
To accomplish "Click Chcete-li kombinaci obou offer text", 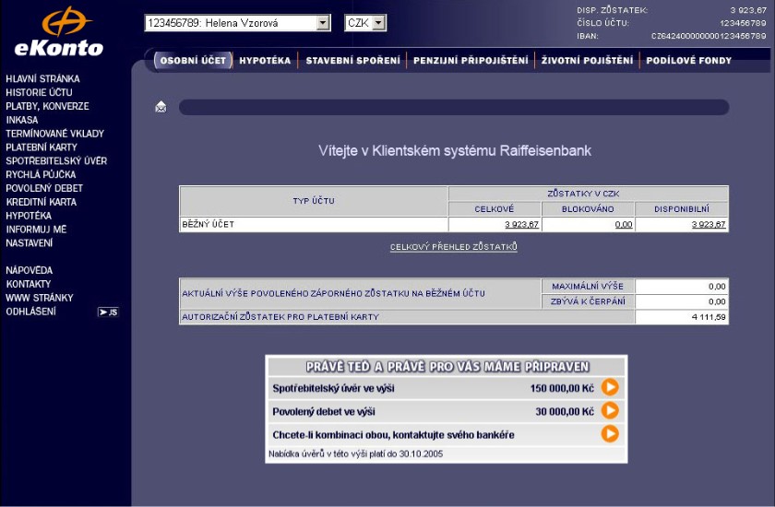I will click(393, 435).
